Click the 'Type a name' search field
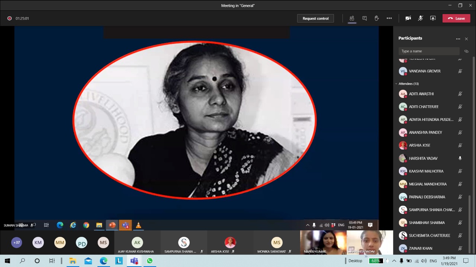 429,51
